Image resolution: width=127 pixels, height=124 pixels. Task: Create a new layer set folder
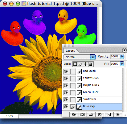(91, 114)
